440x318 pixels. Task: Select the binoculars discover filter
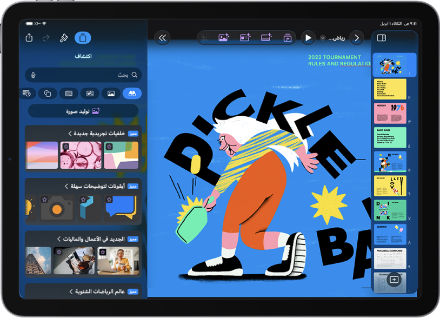132,94
